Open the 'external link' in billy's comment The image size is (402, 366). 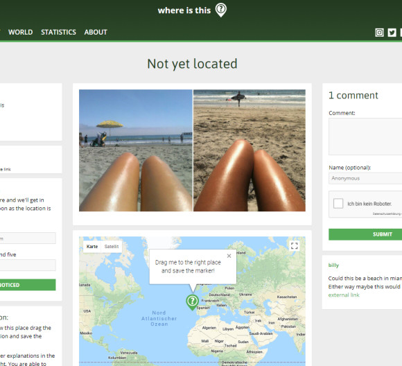[x=344, y=295]
